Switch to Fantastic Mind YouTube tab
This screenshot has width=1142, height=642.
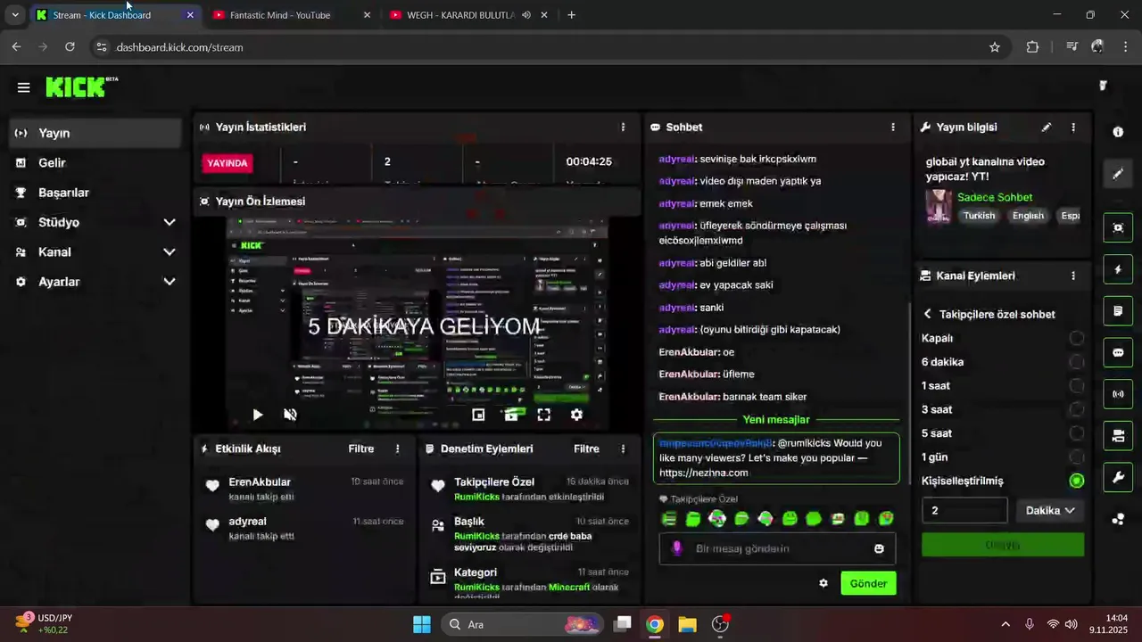point(290,15)
